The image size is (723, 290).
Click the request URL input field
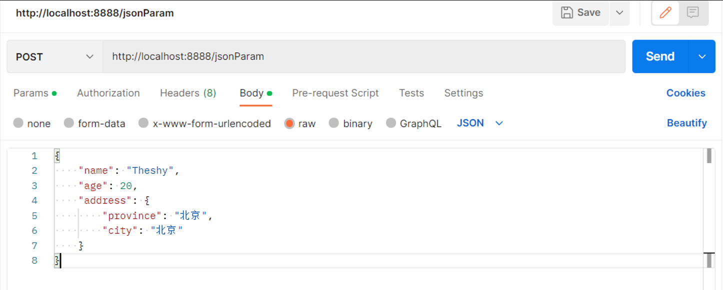pos(364,57)
